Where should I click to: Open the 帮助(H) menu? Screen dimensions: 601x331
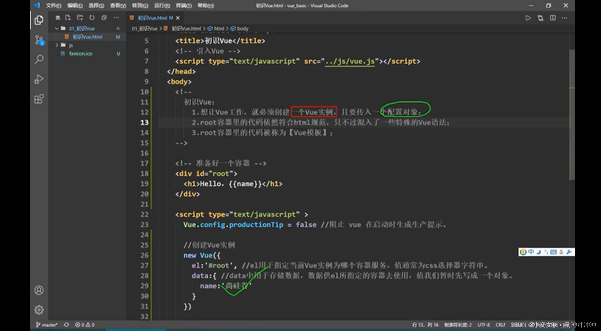point(205,5)
